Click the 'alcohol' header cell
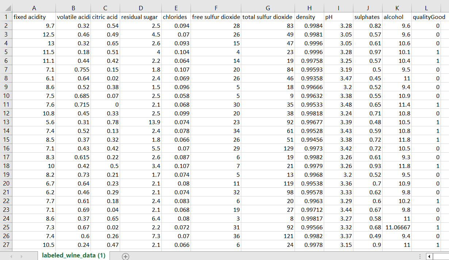The height and width of the screenshot is (260, 449). tap(398, 17)
